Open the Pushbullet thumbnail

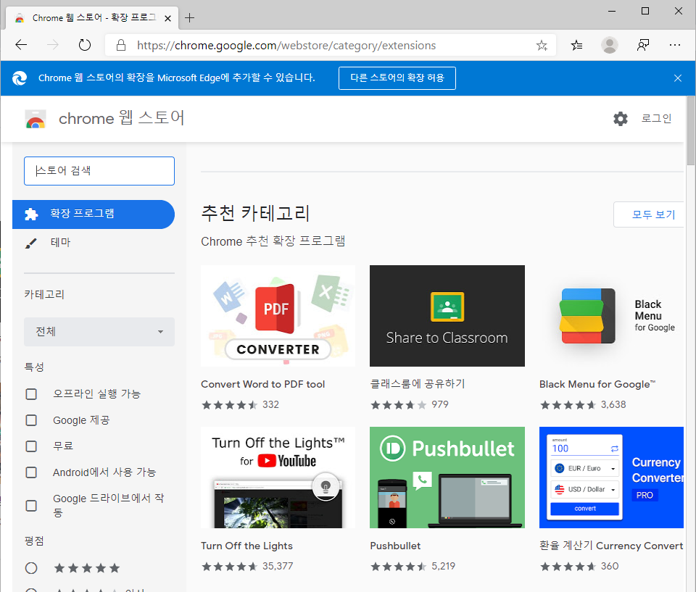[x=447, y=478]
